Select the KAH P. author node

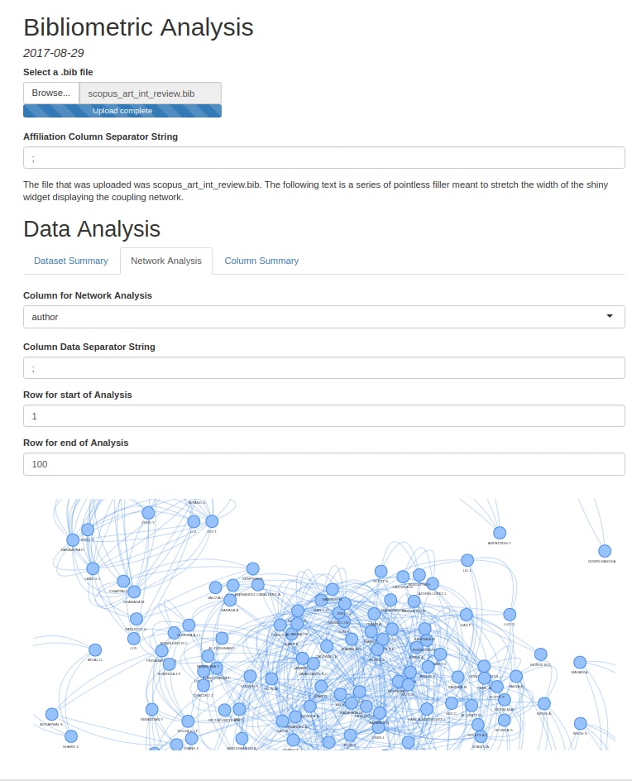point(466,615)
